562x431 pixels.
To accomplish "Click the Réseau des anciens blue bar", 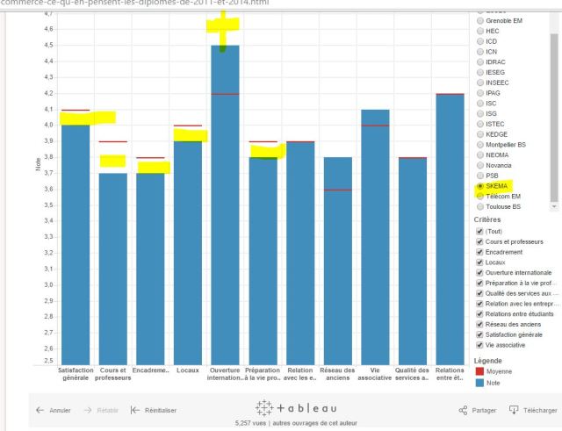I will 337,262.
